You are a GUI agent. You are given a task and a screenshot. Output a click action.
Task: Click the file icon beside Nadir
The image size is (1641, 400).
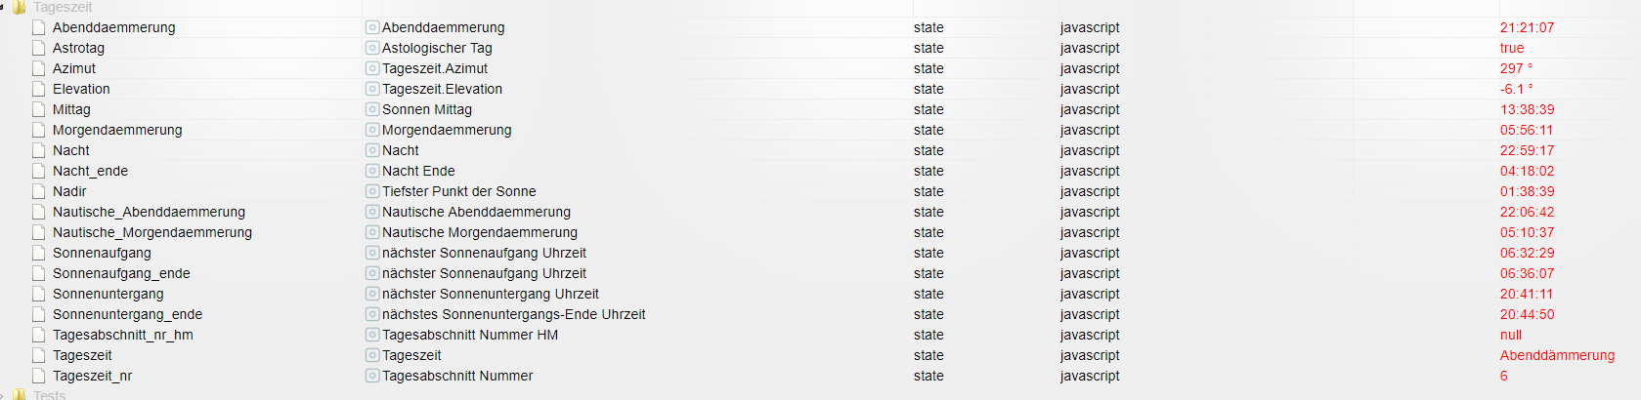39,191
